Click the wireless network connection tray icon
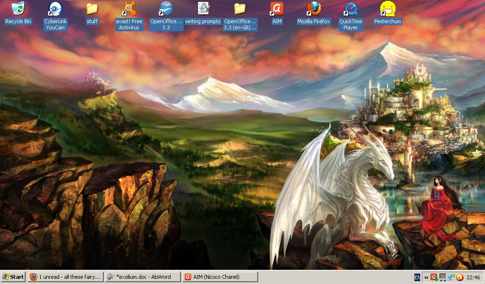 [x=451, y=277]
